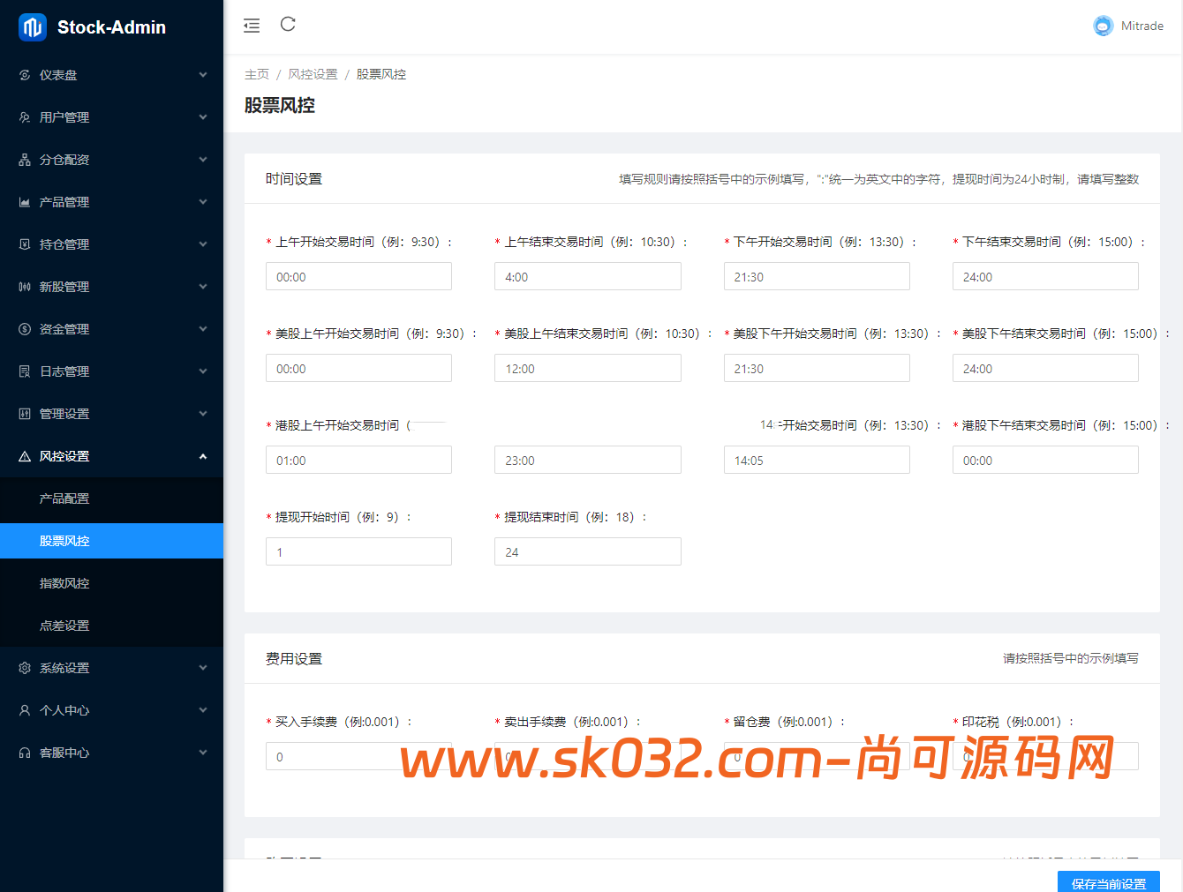Screen dimensions: 1183x892
Task: Expand the 产品管理 menu chevron
Action: click(203, 201)
